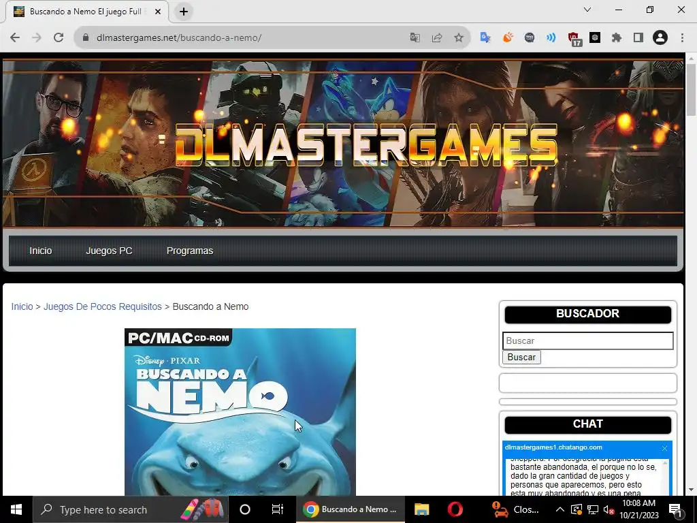The height and width of the screenshot is (523, 697).
Task: Open Chrome's three-dot menu
Action: [682, 38]
